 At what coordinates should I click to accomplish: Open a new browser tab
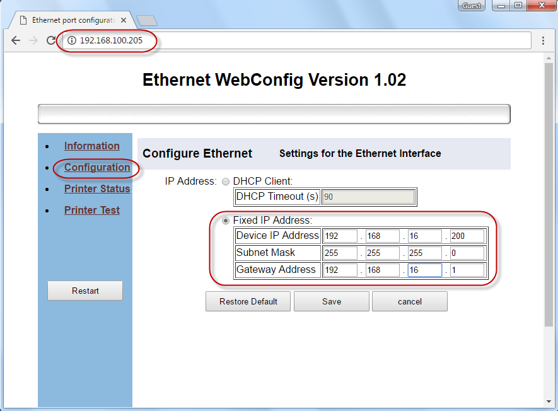click(x=146, y=20)
